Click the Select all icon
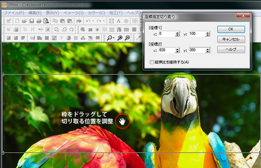Screen dimensions: 261x168 pyautogui.click(x=111, y=21)
